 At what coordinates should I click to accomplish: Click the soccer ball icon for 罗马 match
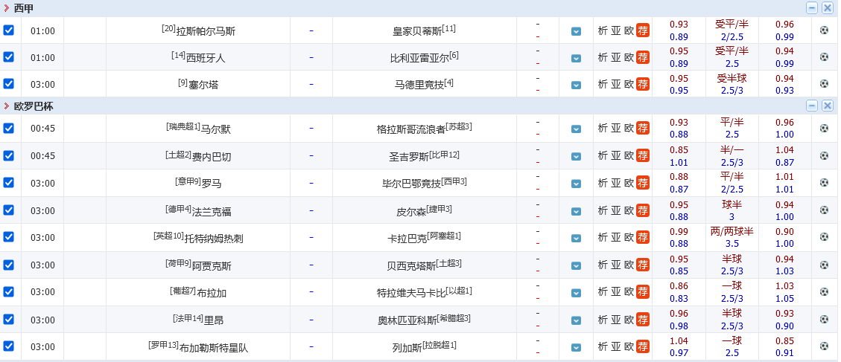tap(824, 183)
